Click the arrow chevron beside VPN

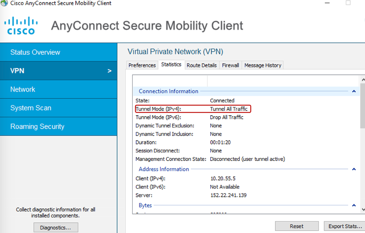click(109, 71)
